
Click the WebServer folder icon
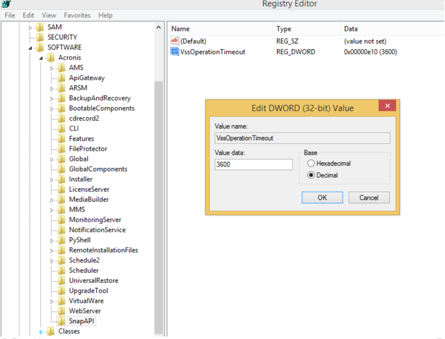click(62, 311)
